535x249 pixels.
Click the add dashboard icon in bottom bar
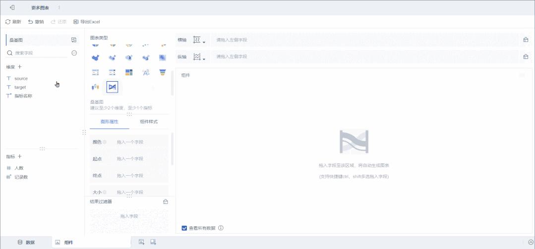(153, 242)
